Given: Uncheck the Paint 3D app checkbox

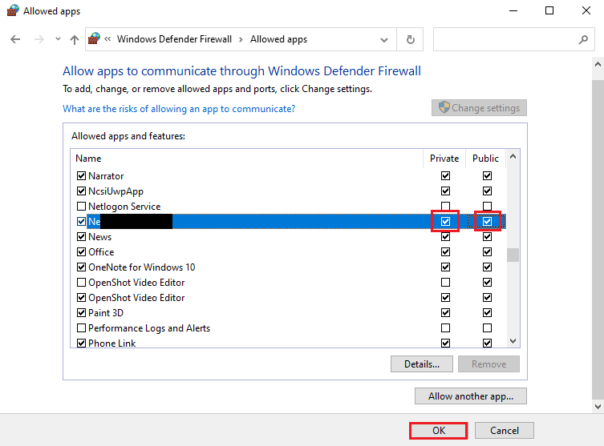Looking at the screenshot, I should 81,312.
